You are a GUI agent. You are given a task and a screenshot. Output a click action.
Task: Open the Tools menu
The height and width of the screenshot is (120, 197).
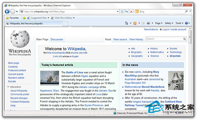[179, 23]
